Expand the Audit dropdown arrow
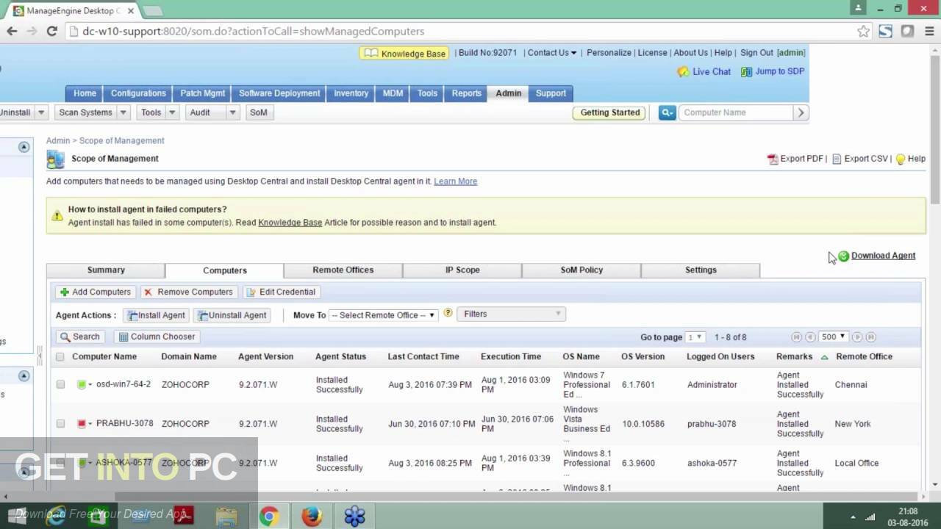This screenshot has width=941, height=529. coord(232,112)
